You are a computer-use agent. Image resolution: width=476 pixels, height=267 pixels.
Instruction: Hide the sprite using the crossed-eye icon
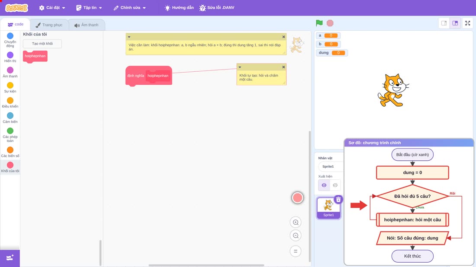[x=335, y=185]
